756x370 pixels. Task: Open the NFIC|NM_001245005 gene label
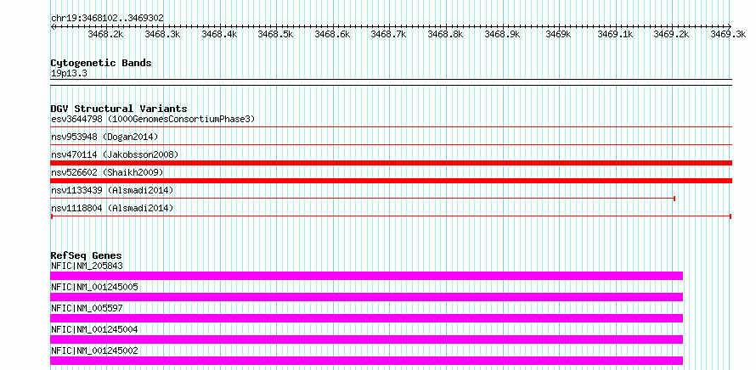tap(94, 287)
